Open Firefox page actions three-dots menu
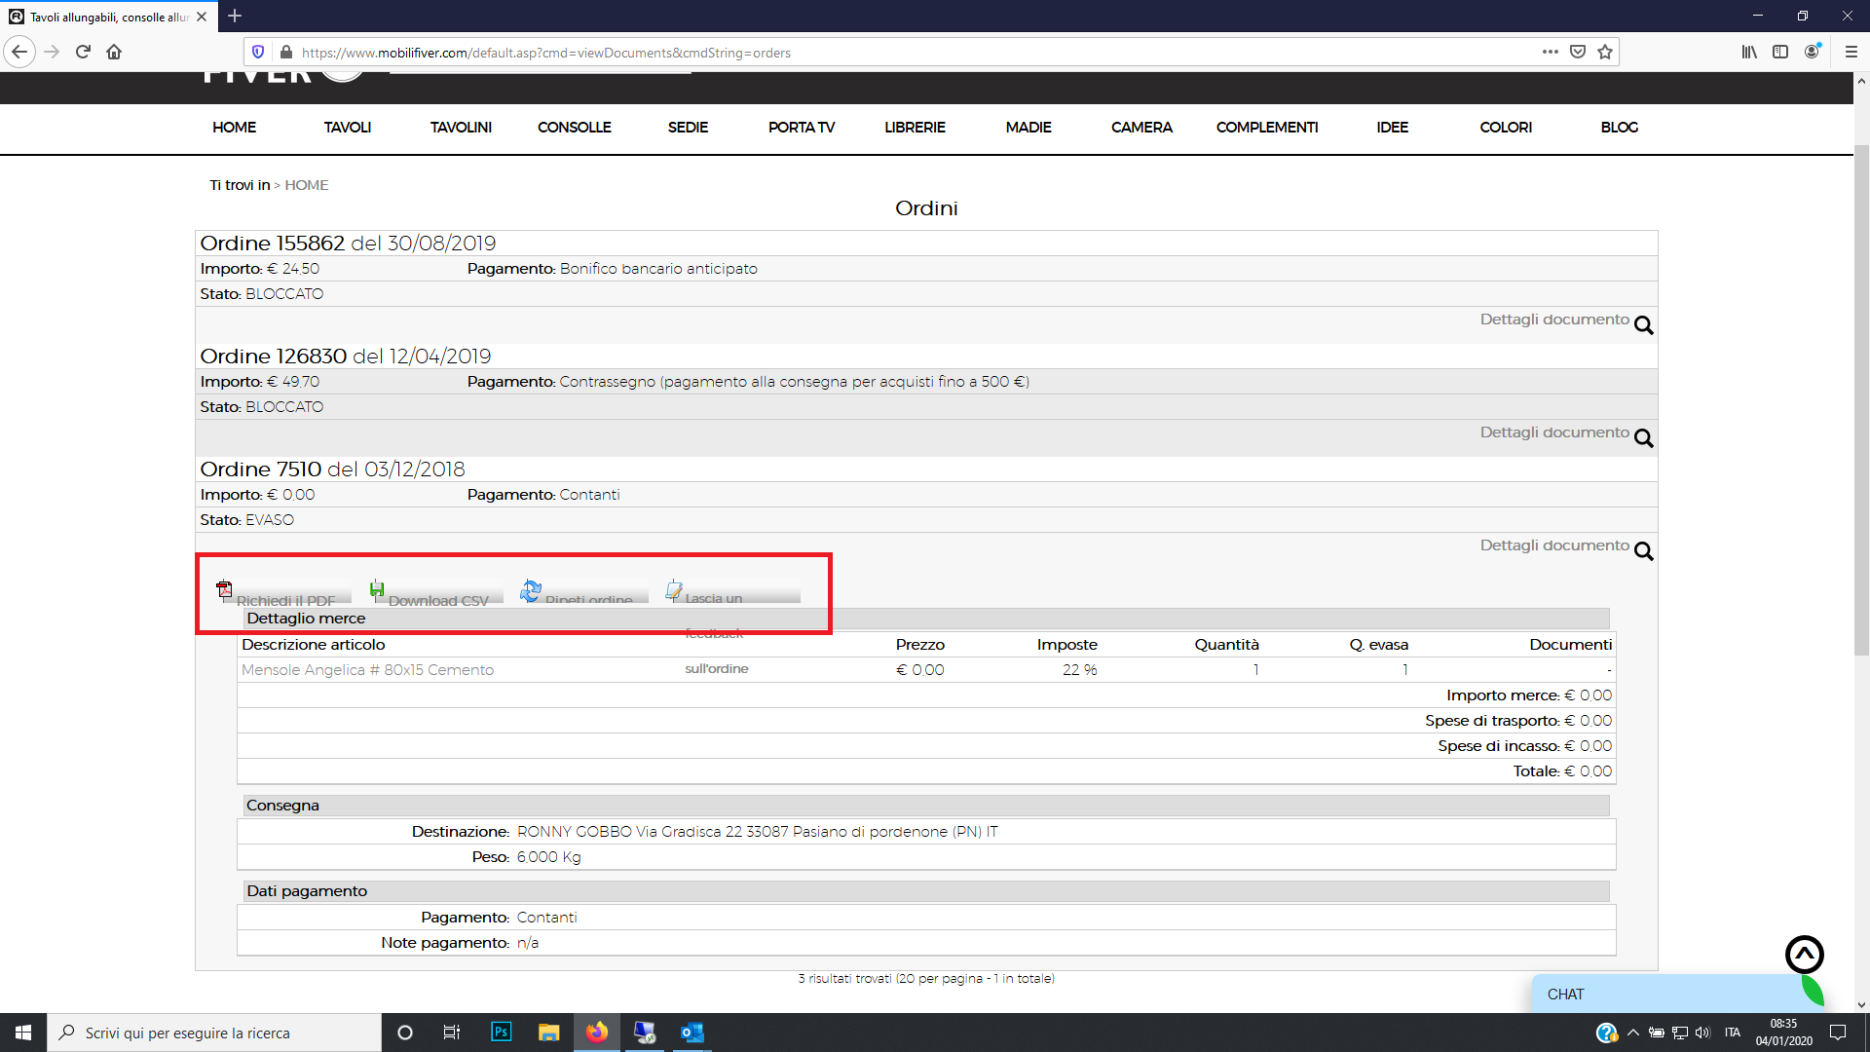The height and width of the screenshot is (1052, 1870). click(1550, 53)
